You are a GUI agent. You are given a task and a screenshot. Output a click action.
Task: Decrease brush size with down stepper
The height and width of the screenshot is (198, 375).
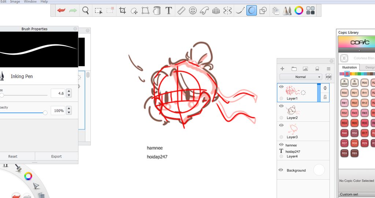[x=69, y=95]
